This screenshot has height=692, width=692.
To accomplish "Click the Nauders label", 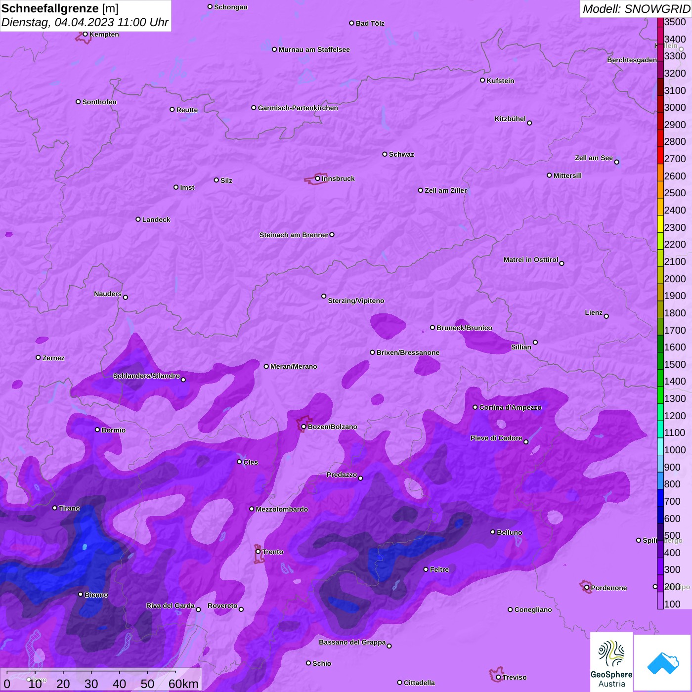I will (108, 294).
